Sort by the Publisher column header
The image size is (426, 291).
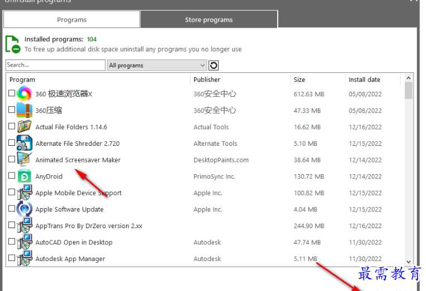[x=207, y=80]
